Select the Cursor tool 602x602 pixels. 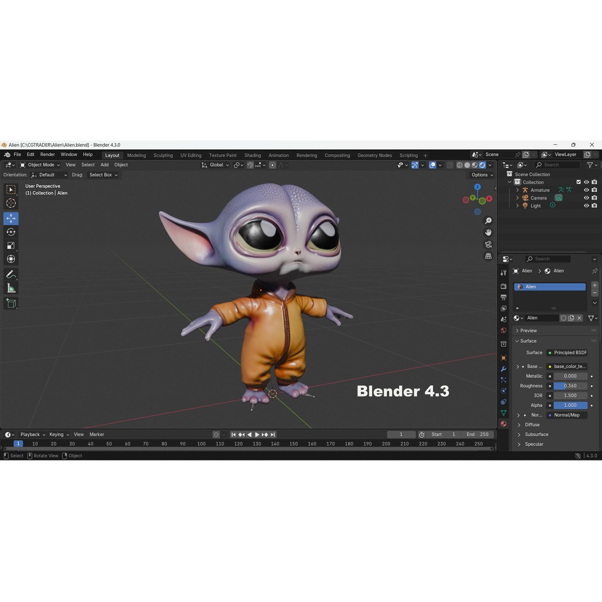[x=11, y=203]
